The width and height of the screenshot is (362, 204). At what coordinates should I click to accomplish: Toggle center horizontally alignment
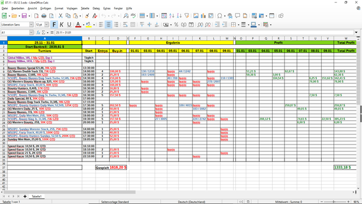[x=109, y=24]
